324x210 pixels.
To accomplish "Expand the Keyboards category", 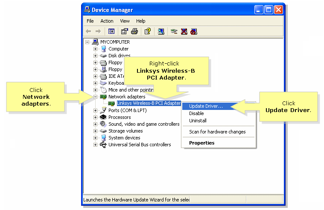I will point(95,83).
